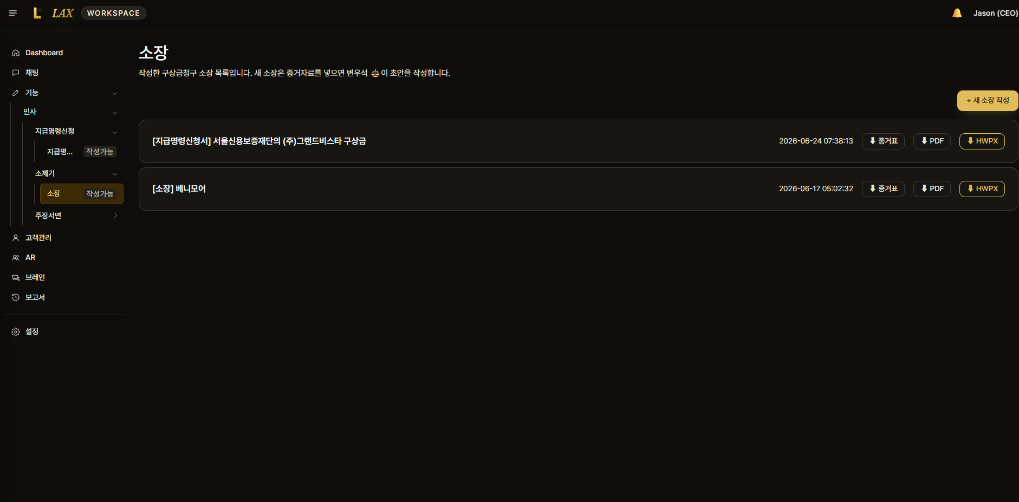Select 지급명... item under 지급명령신청
The image size is (1019, 502).
(x=82, y=152)
